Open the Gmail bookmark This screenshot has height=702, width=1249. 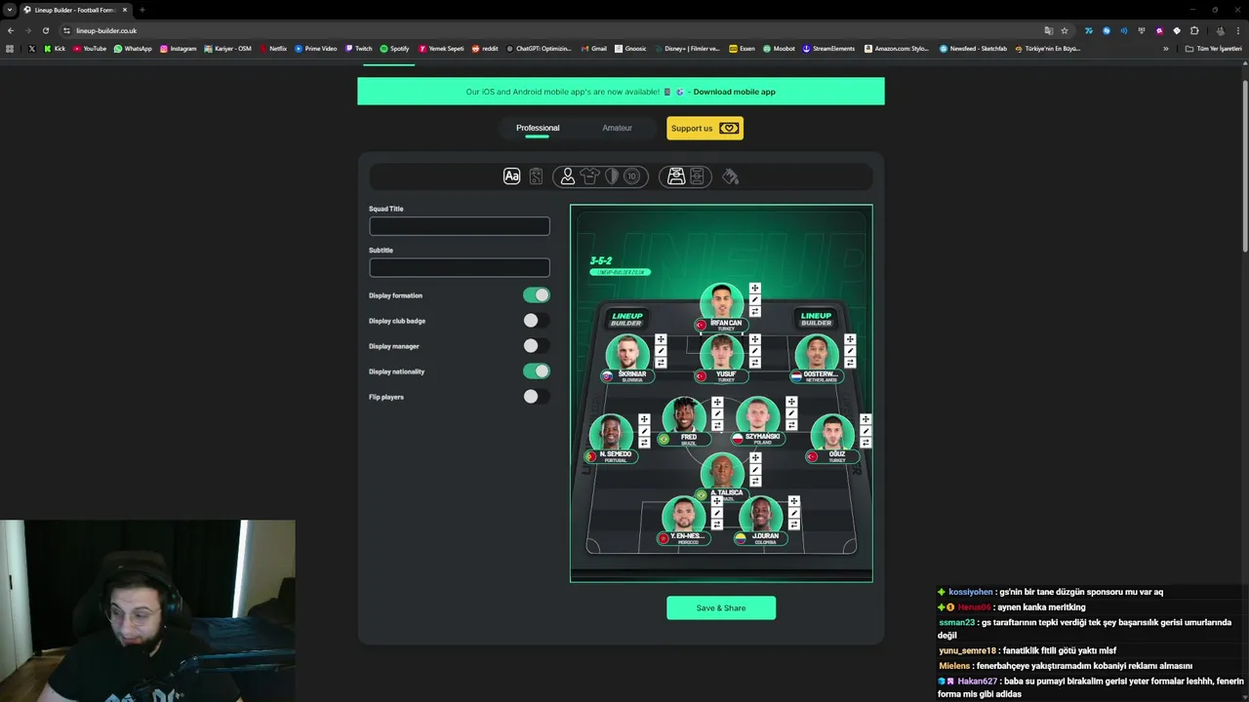pos(593,48)
